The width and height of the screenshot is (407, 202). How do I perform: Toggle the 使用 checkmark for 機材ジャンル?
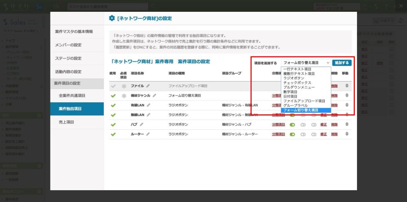[113, 96]
